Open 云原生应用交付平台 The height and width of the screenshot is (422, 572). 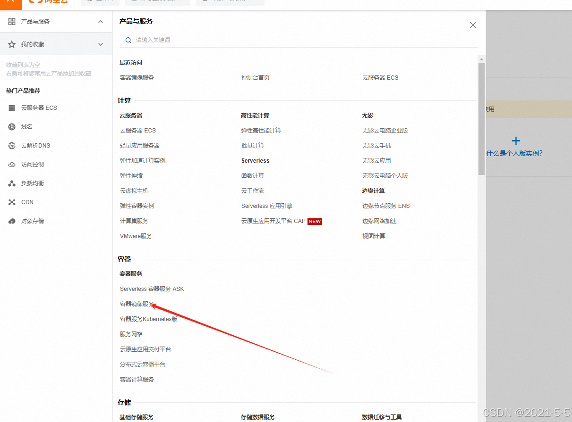coord(145,349)
